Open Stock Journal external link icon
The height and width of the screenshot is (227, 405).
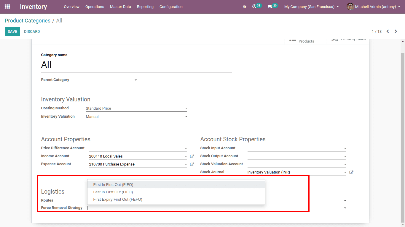tap(351, 172)
